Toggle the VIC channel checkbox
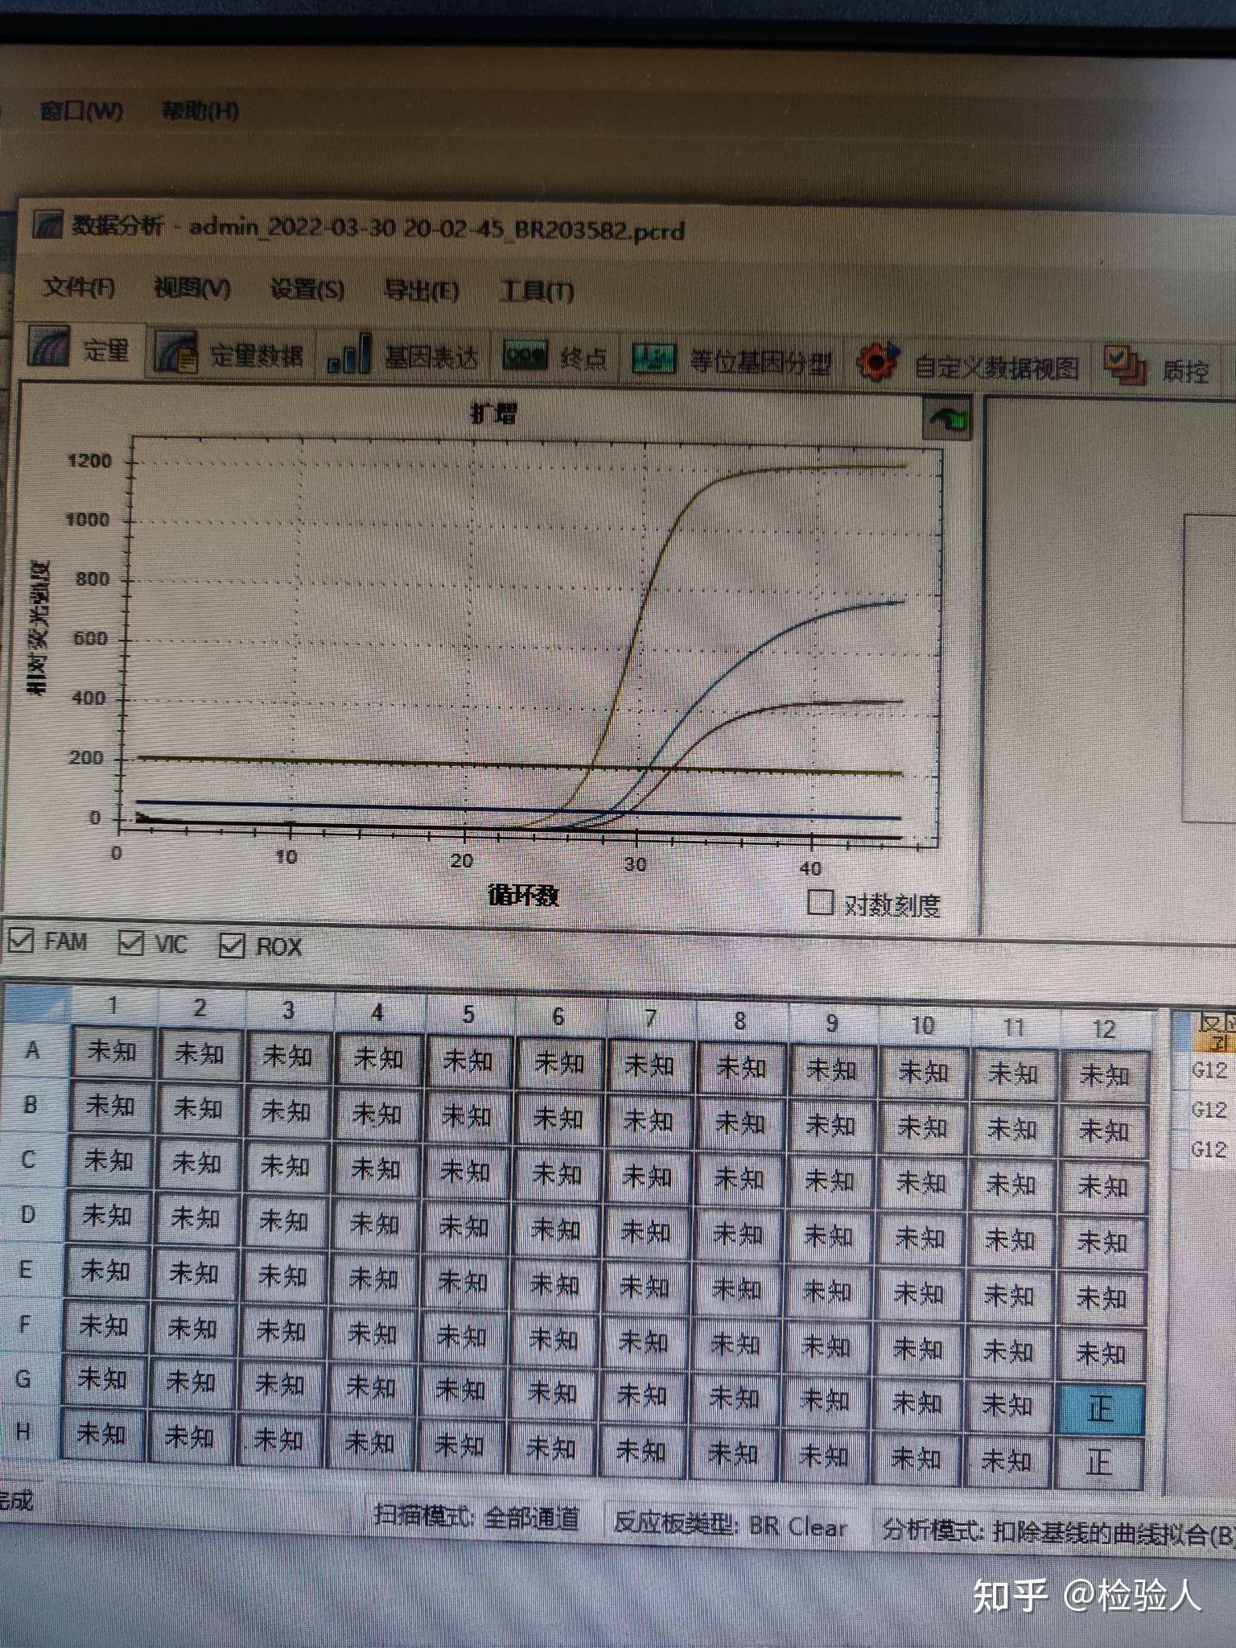1236x1648 pixels. click(x=131, y=942)
